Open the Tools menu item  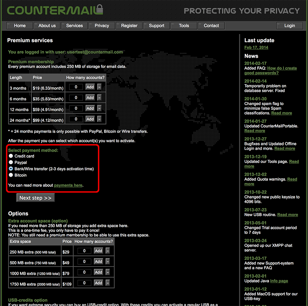(x=184, y=26)
